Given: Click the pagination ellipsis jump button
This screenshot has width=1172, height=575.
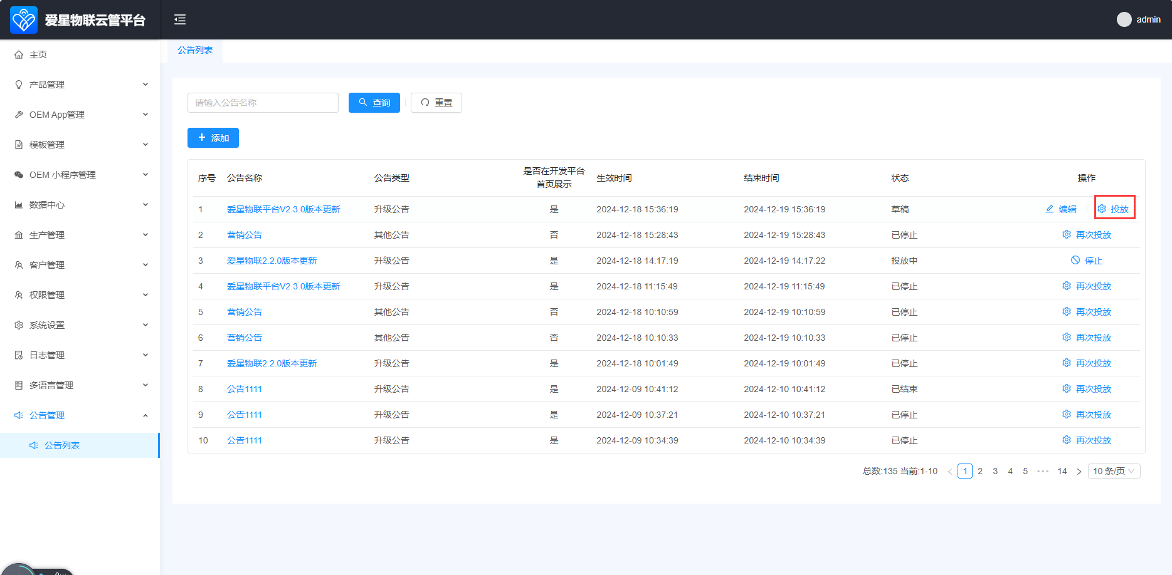Looking at the screenshot, I should [x=1043, y=471].
